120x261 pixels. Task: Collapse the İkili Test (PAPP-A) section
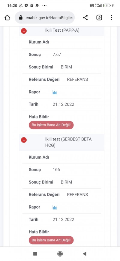coord(24,31)
